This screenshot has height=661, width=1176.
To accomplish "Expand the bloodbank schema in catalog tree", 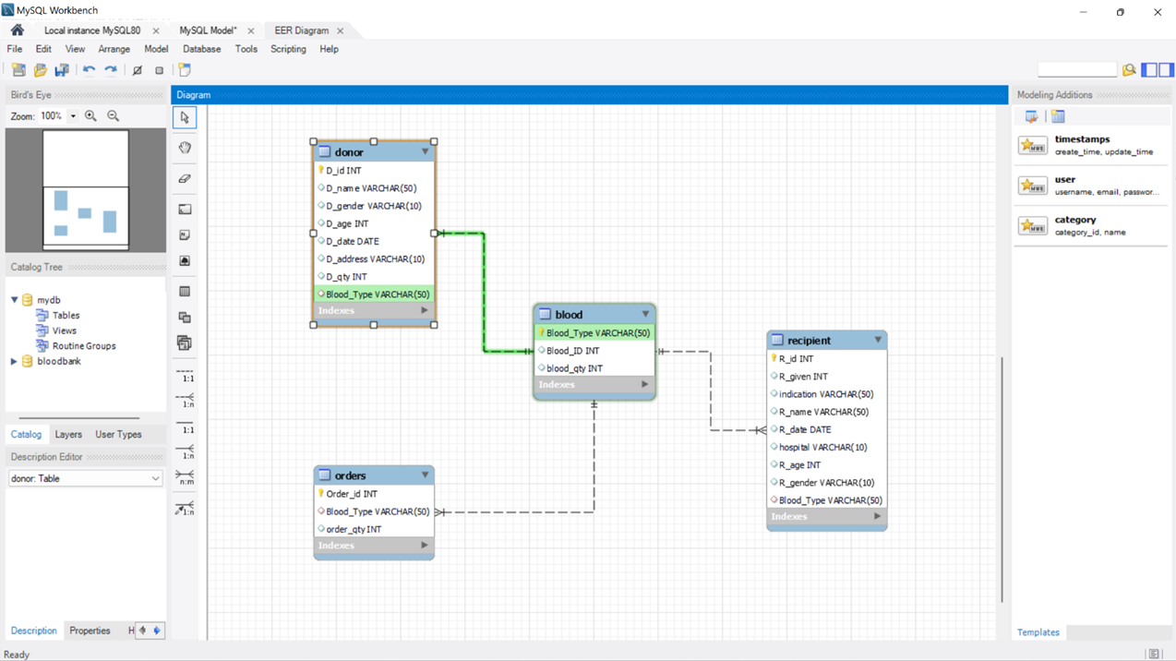I will tap(14, 362).
